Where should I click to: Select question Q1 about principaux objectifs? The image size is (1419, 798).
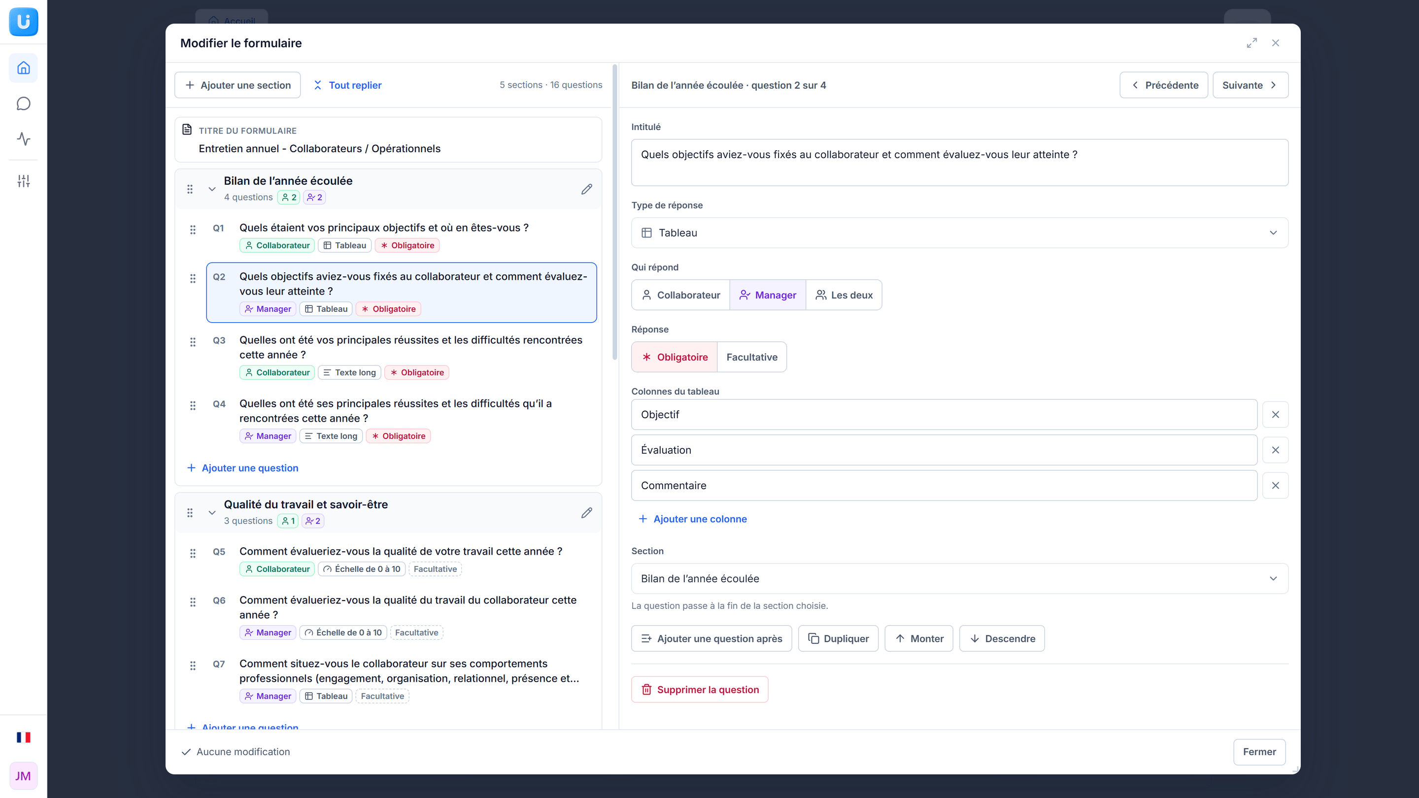[402, 236]
